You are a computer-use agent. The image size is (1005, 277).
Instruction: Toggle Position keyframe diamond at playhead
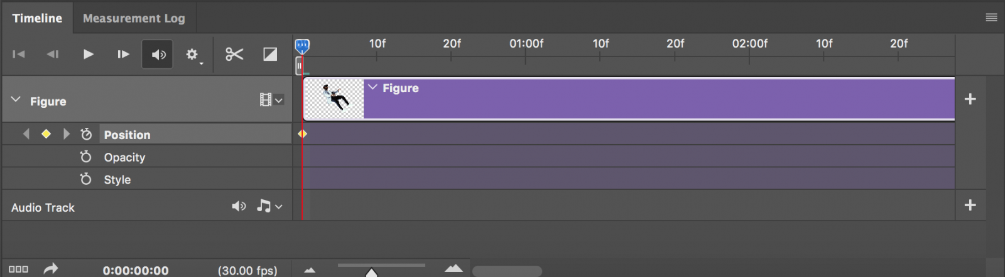tap(46, 133)
